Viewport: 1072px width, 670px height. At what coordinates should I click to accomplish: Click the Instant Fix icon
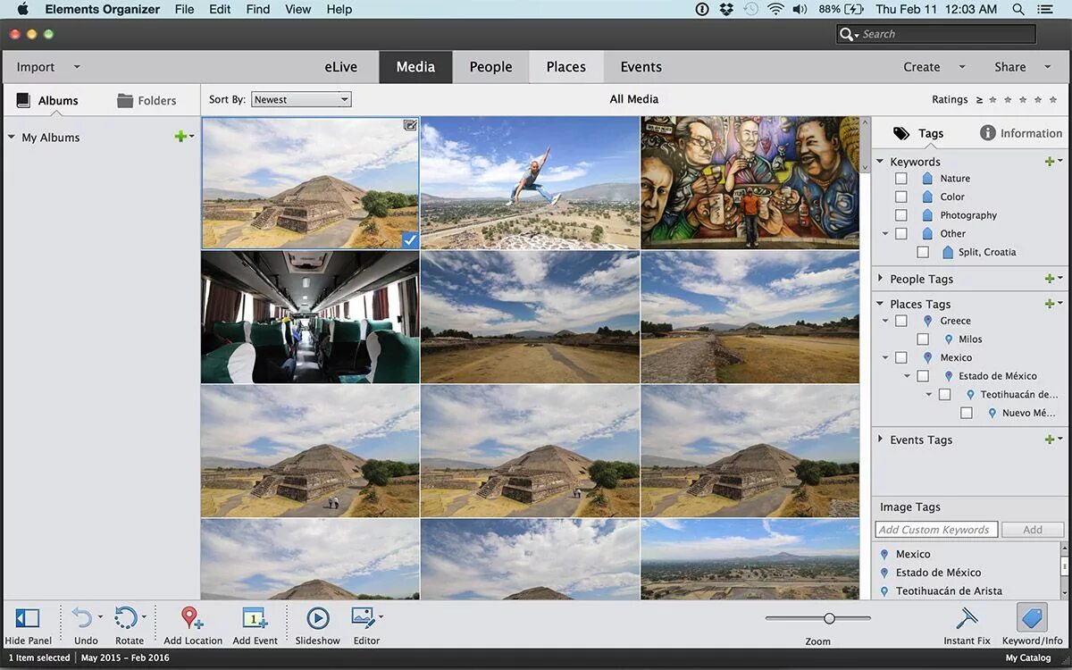[x=967, y=618]
